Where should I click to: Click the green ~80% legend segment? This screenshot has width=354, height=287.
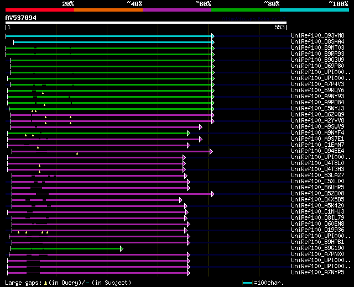point(246,10)
